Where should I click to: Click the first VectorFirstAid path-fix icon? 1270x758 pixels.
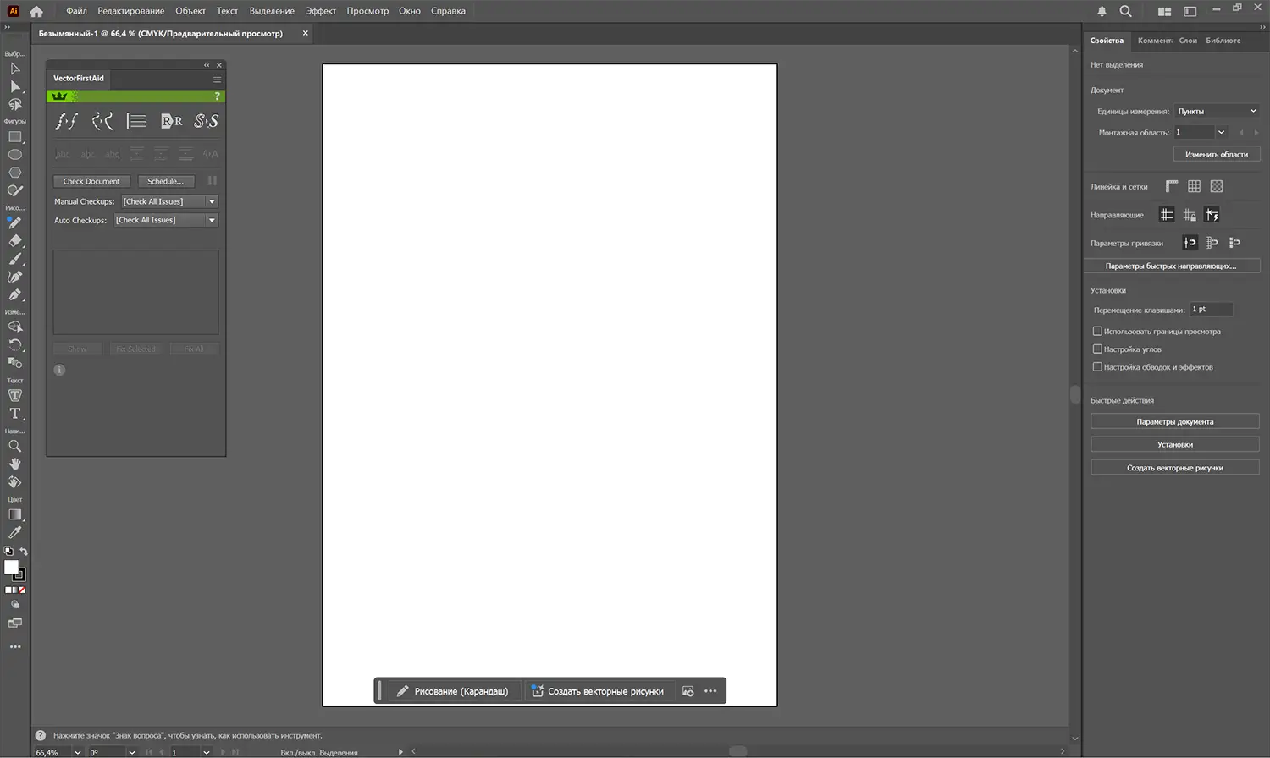pyautogui.click(x=66, y=121)
